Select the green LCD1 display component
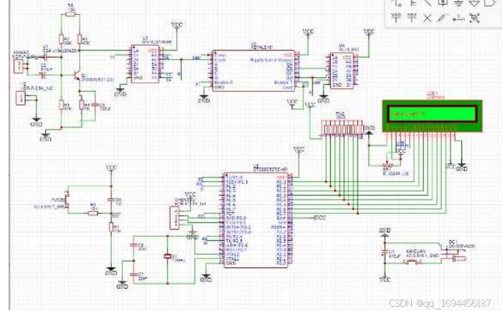Screen dimensions: 502x312 (x=432, y=116)
